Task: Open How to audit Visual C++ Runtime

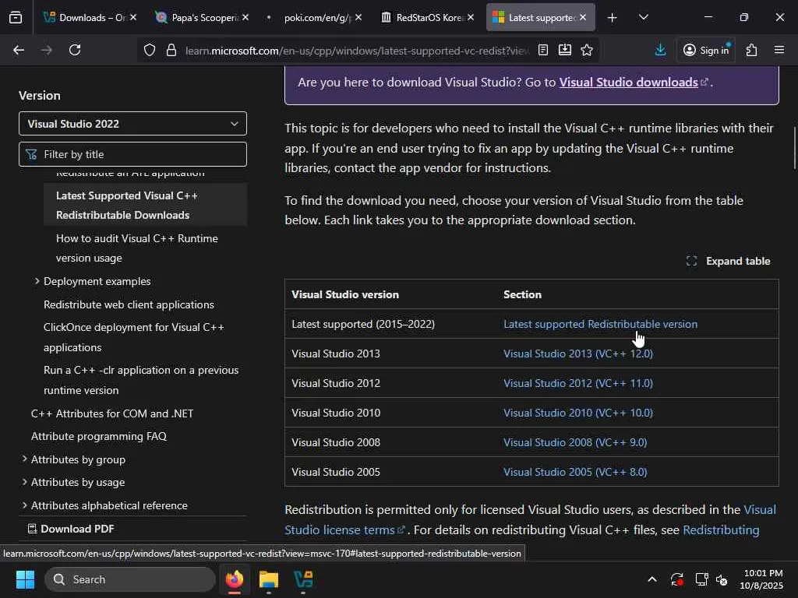Action: [x=137, y=248]
